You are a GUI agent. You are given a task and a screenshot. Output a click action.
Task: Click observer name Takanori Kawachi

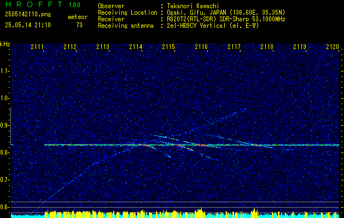click(x=194, y=6)
